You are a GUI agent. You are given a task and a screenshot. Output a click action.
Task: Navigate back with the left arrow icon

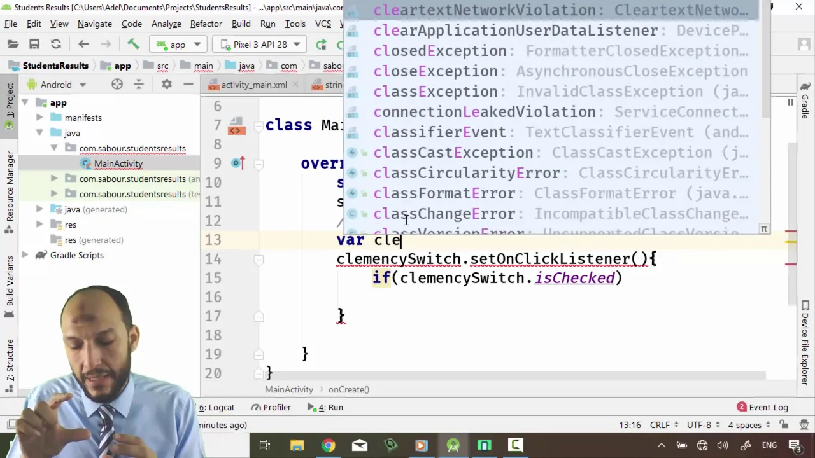tap(83, 45)
